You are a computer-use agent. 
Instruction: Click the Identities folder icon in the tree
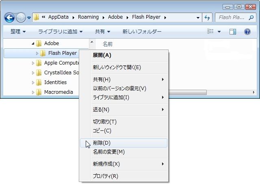39,82
